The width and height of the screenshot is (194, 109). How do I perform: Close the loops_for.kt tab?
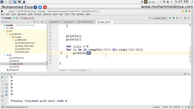[x=112, y=22]
